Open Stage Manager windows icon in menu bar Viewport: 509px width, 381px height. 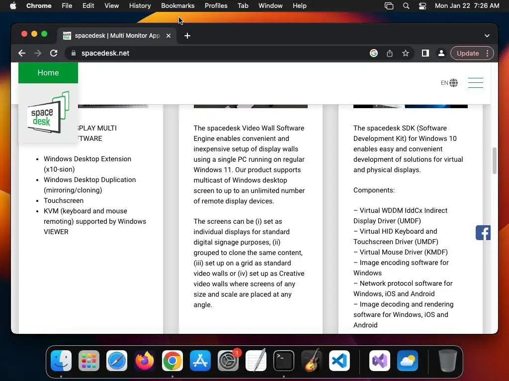(389, 5)
